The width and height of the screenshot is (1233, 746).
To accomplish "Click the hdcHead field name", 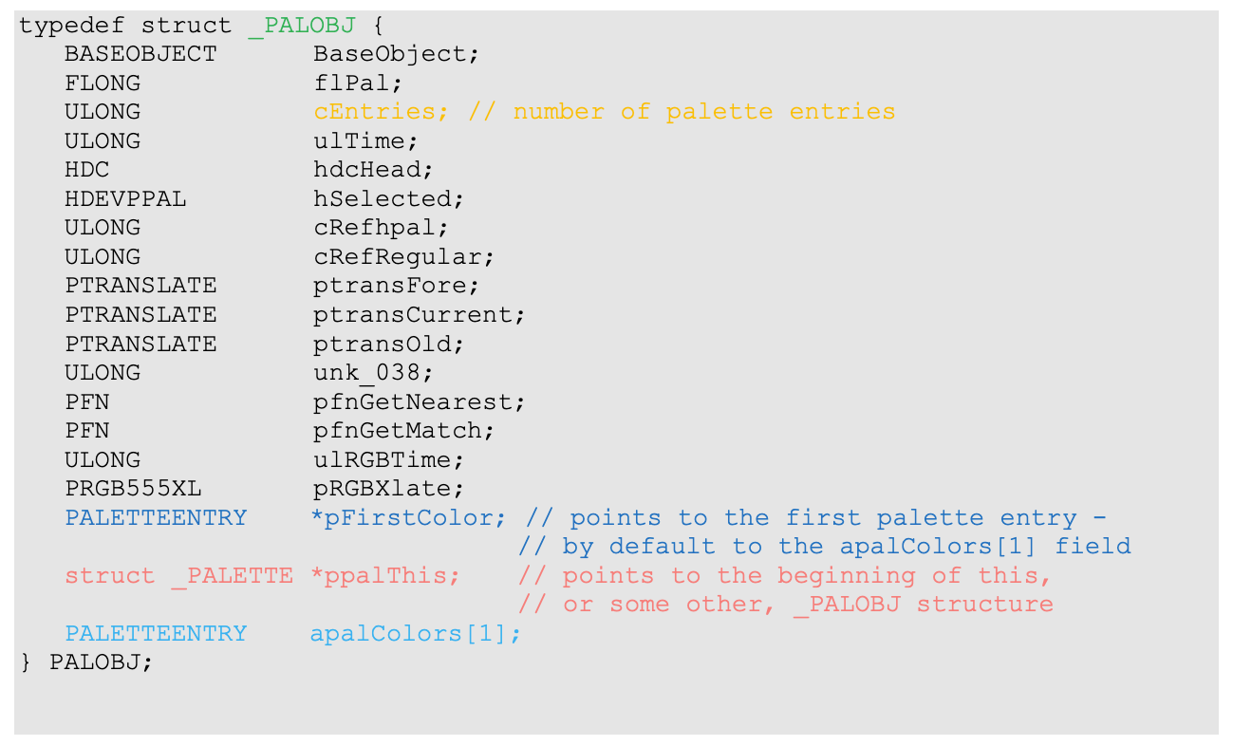I will tap(373, 170).
